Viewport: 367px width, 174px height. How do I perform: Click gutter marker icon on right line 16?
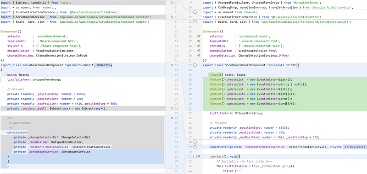(x=199, y=37)
